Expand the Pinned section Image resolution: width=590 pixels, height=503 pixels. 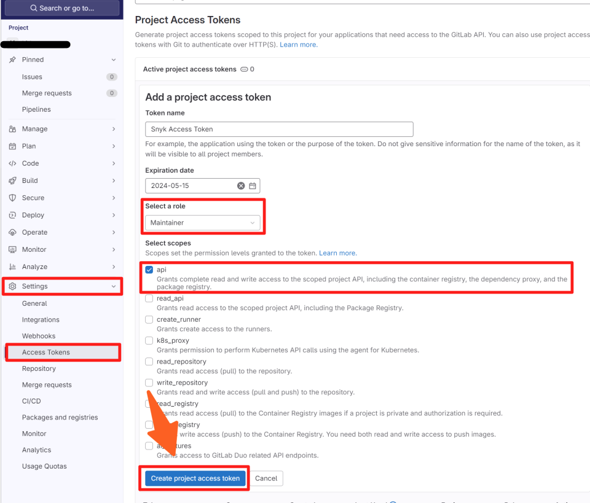click(112, 60)
